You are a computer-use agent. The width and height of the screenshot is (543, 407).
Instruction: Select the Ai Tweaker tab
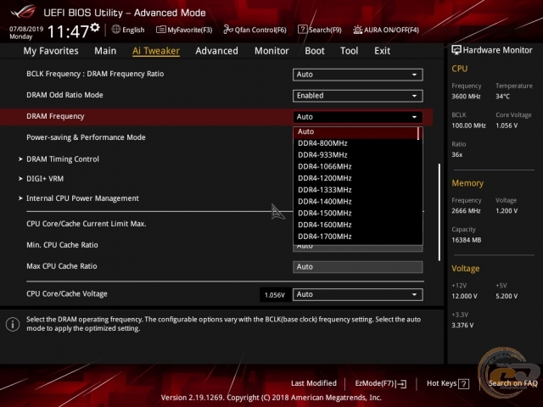(x=156, y=51)
